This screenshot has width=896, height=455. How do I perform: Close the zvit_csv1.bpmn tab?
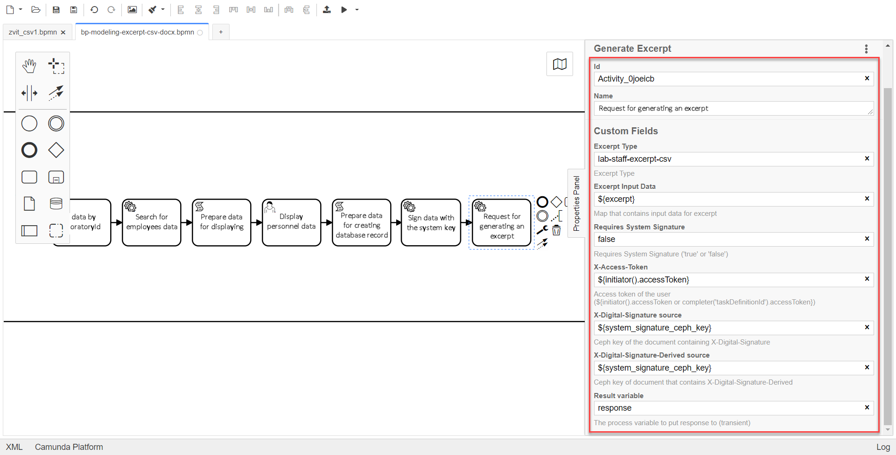coord(63,32)
